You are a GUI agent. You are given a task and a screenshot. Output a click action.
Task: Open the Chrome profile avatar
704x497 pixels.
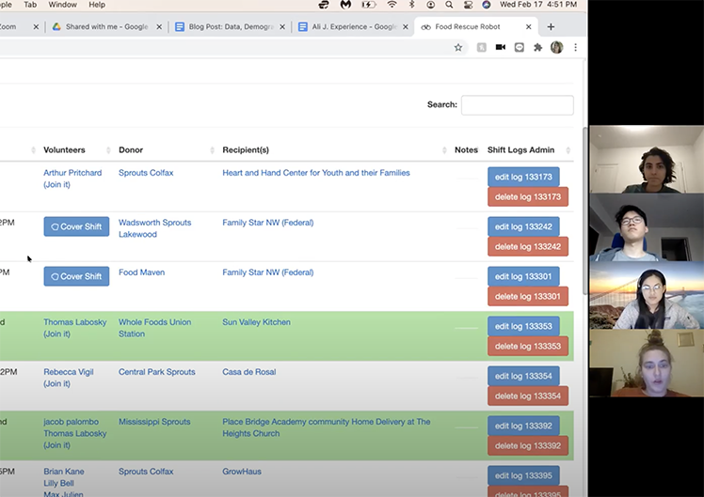pos(557,48)
